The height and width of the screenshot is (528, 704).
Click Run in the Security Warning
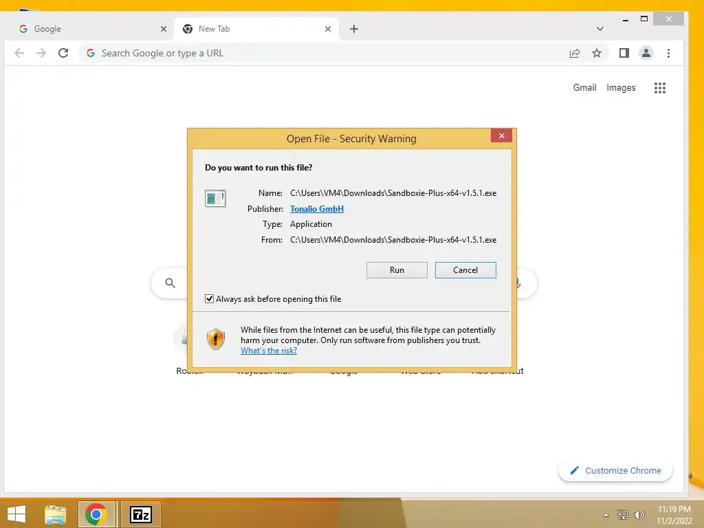click(x=397, y=269)
